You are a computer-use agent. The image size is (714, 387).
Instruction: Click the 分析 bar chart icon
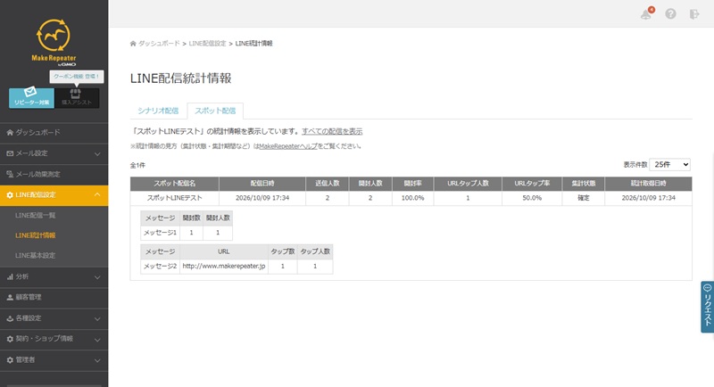point(10,276)
